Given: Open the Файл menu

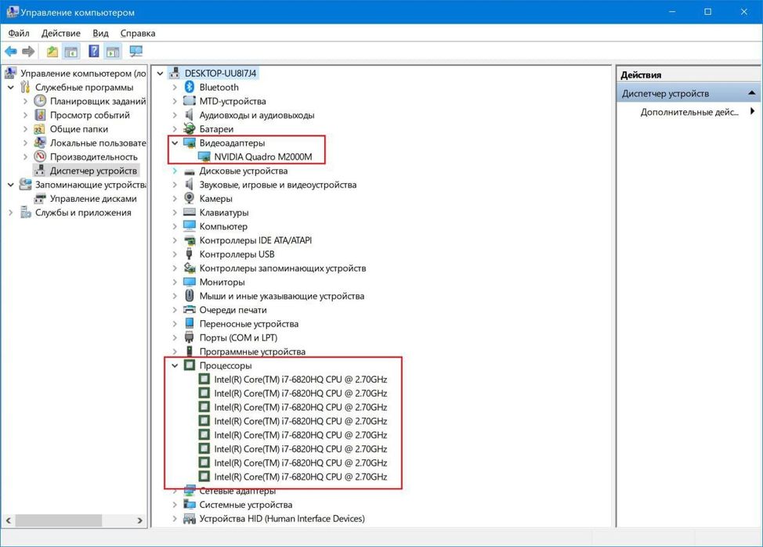Looking at the screenshot, I should click(x=19, y=33).
